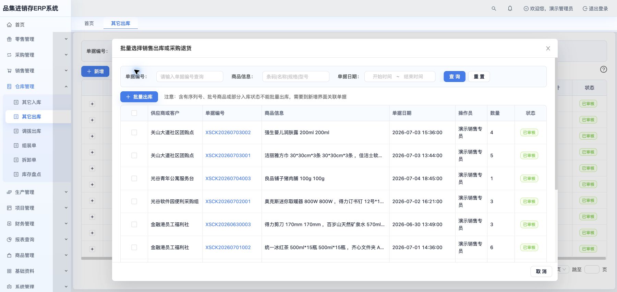Expand the 项目管理 menu chevron

[66, 208]
